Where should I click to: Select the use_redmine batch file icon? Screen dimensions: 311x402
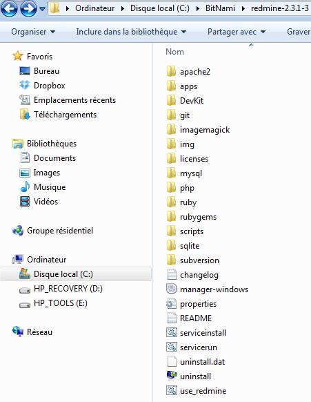171,390
